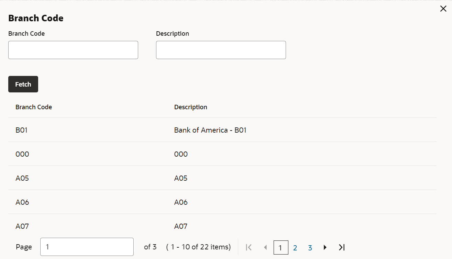Click the A05 description cell

(181, 178)
